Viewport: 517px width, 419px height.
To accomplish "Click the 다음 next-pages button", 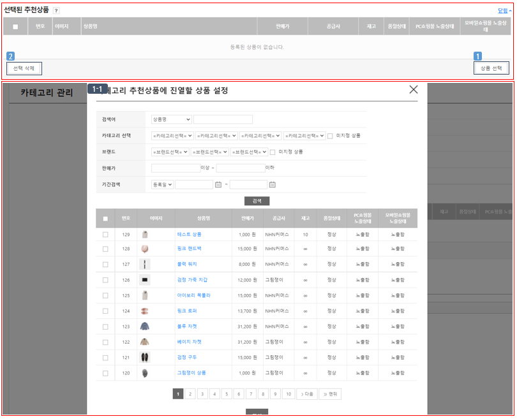I will tap(307, 394).
